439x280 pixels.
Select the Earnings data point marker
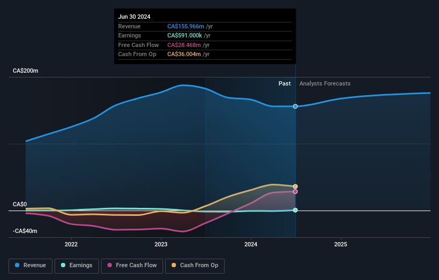click(295, 210)
